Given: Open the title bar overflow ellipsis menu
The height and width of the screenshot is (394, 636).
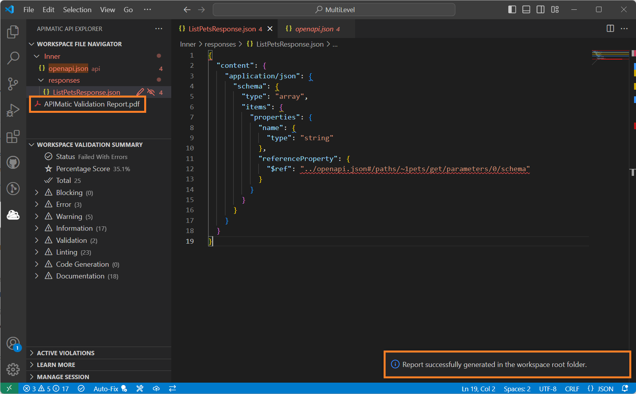Looking at the screenshot, I should click(x=147, y=10).
